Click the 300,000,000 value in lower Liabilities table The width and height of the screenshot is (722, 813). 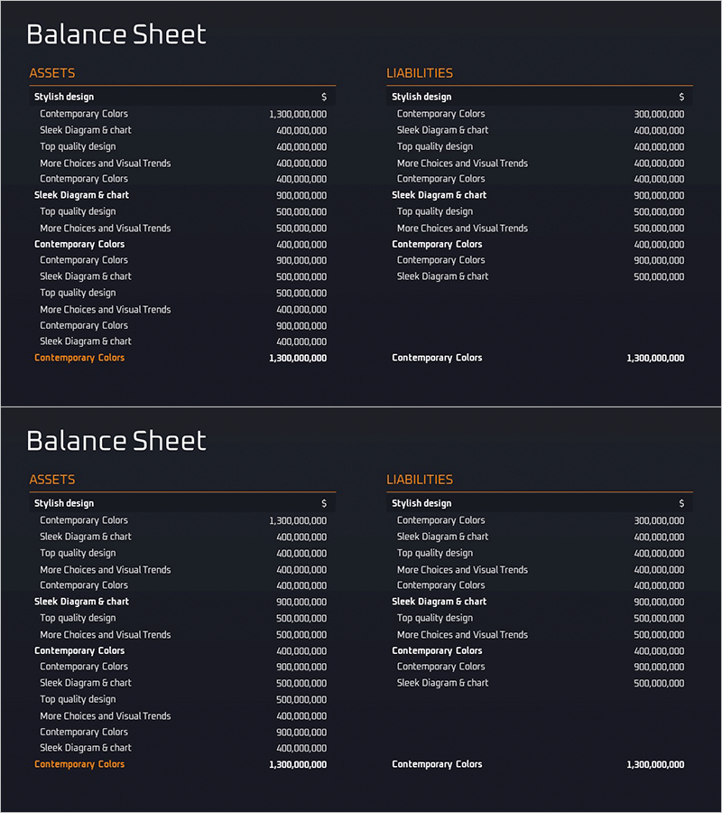coord(659,521)
